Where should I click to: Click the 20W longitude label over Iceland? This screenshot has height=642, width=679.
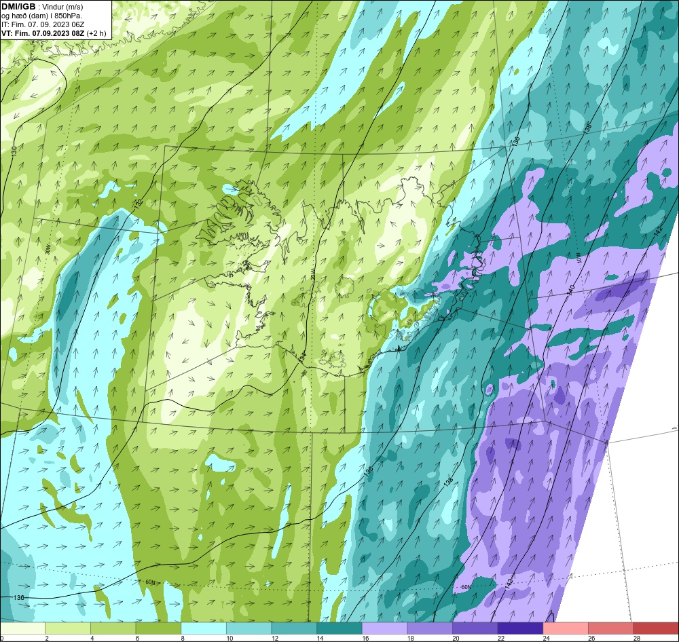click(312, 275)
